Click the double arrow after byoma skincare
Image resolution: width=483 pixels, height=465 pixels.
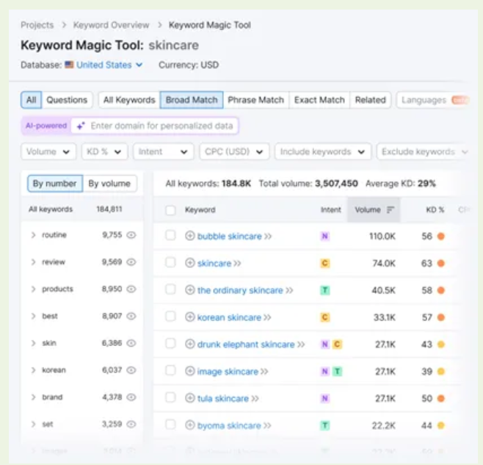click(267, 426)
